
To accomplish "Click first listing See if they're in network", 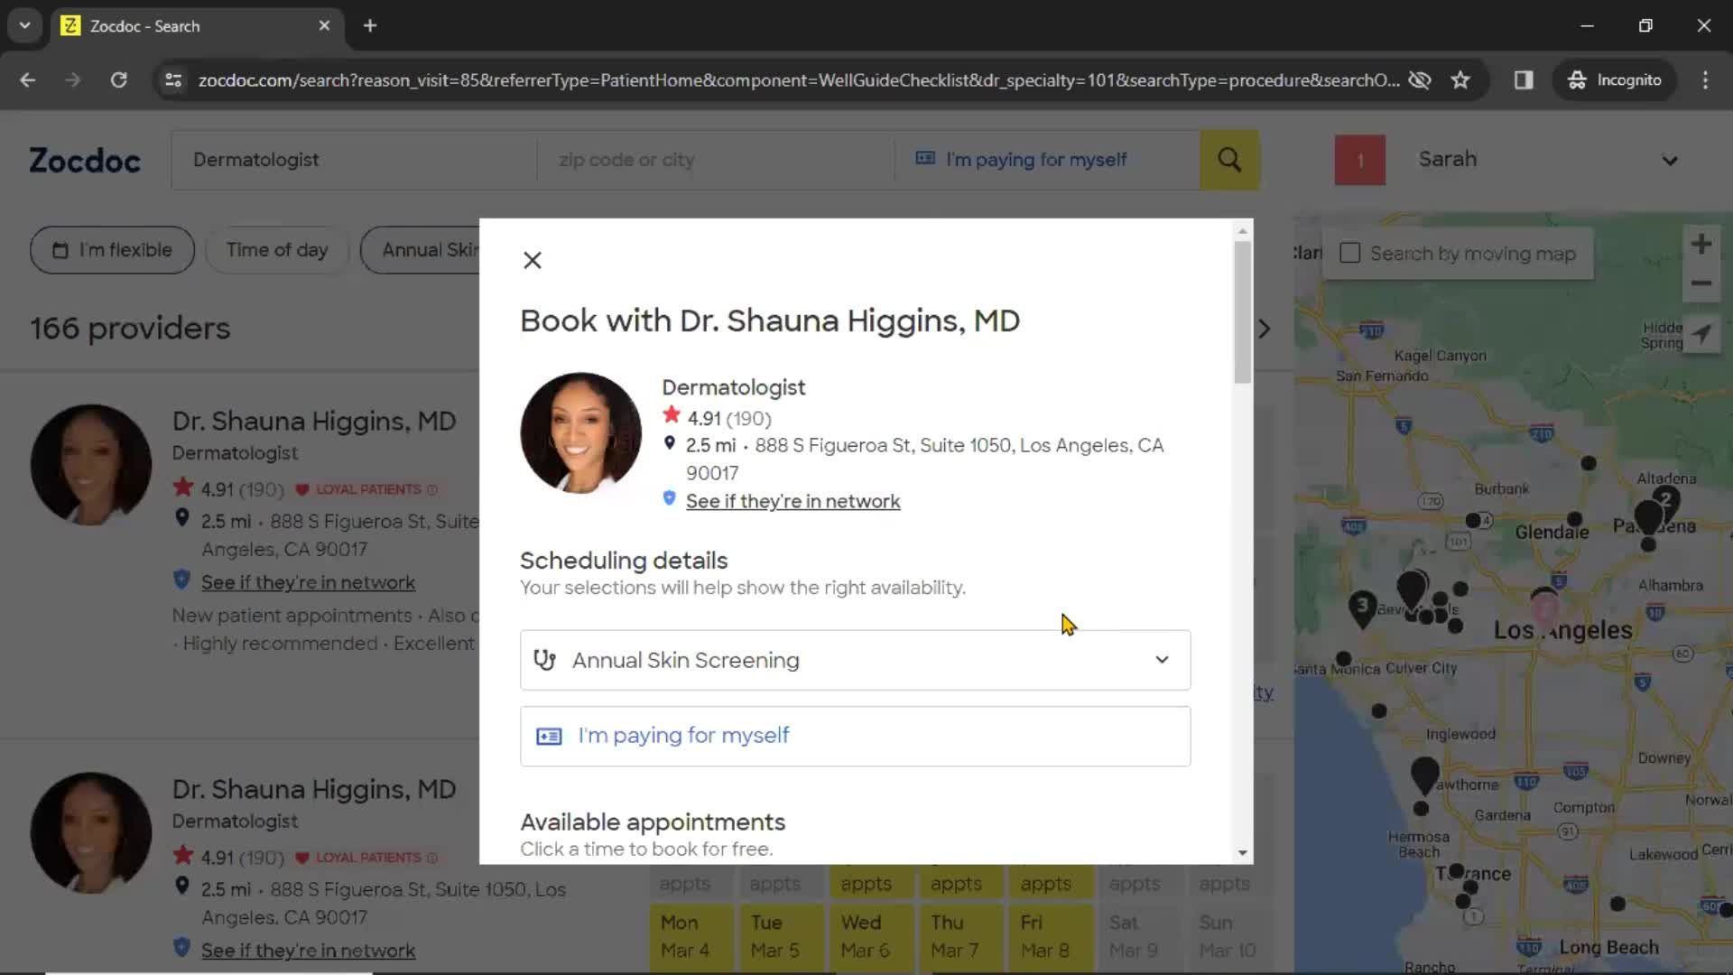I will point(308,582).
